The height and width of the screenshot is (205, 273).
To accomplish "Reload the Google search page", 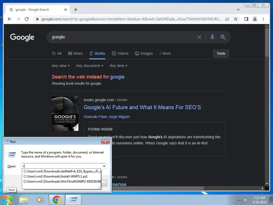I will pyautogui.click(x=27, y=19).
